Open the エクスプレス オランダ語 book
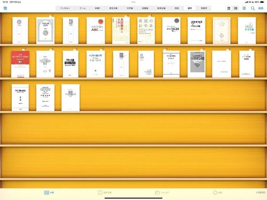This screenshot has height=200, width=267. (197, 30)
